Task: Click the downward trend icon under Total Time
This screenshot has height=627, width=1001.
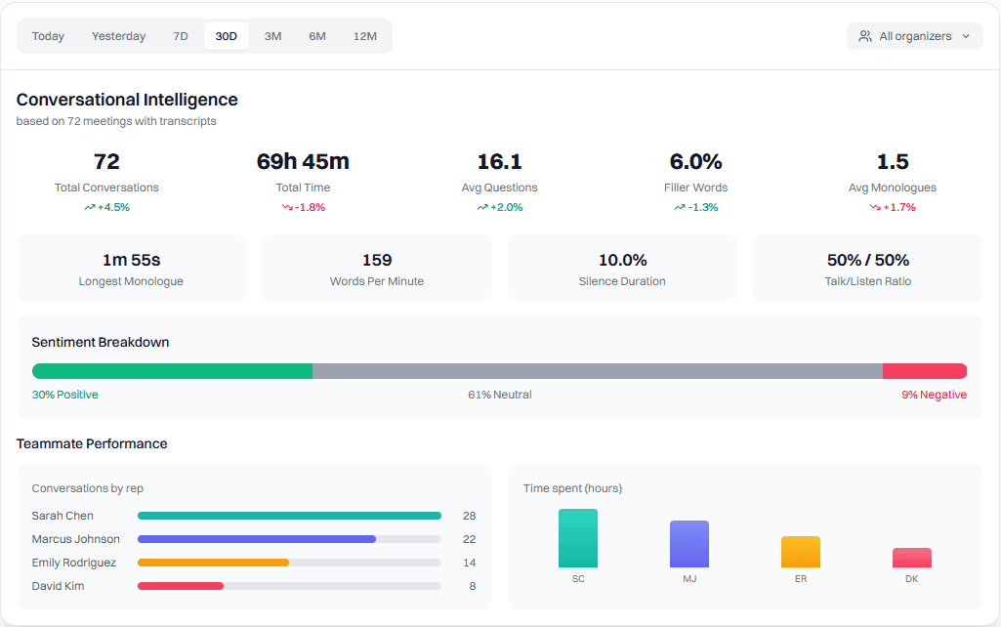Action: [x=287, y=207]
